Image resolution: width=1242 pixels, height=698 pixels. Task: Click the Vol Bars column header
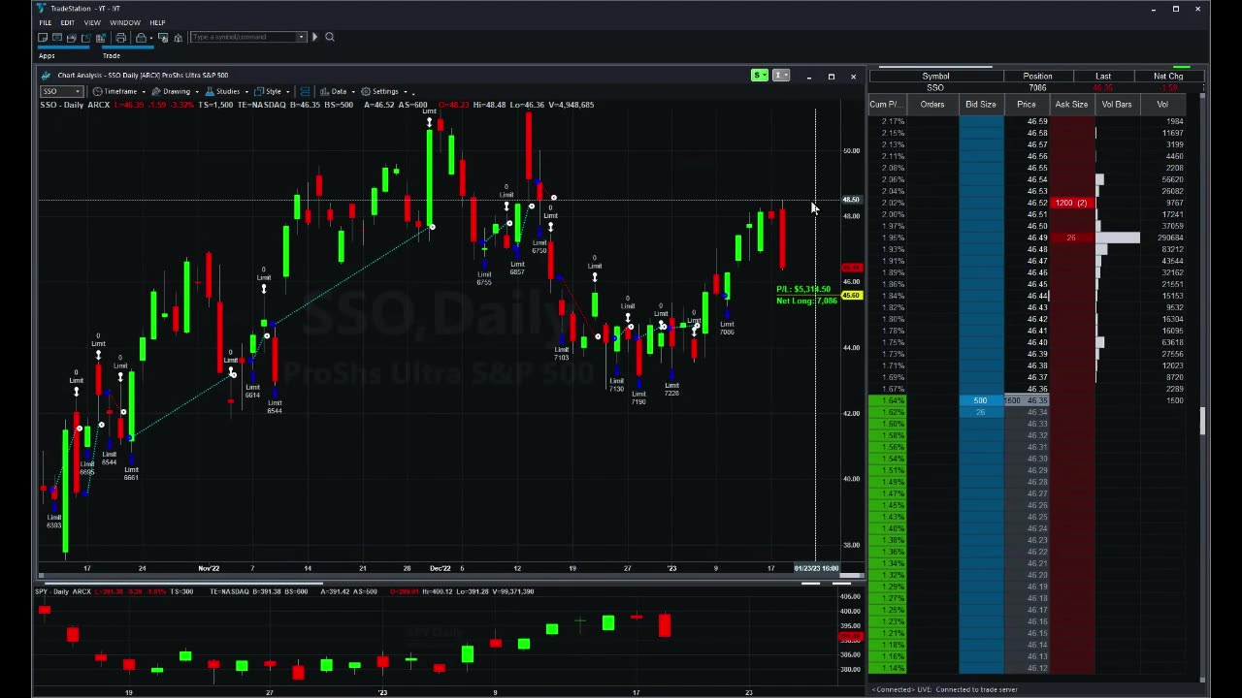1117,105
